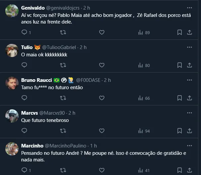
Task: Click Bruno Raucci's profile avatar
Action: click(x=12, y=83)
